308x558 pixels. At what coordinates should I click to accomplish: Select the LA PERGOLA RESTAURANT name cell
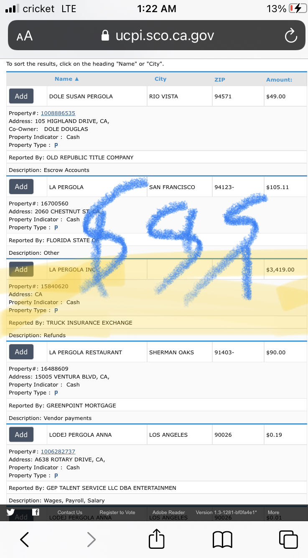[96, 352]
